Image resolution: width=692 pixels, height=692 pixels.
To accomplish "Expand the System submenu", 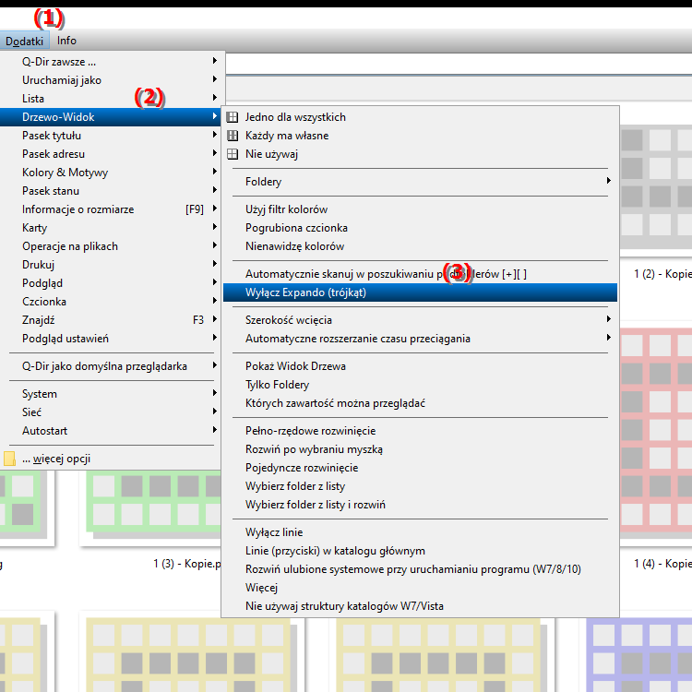I will [x=111, y=394].
